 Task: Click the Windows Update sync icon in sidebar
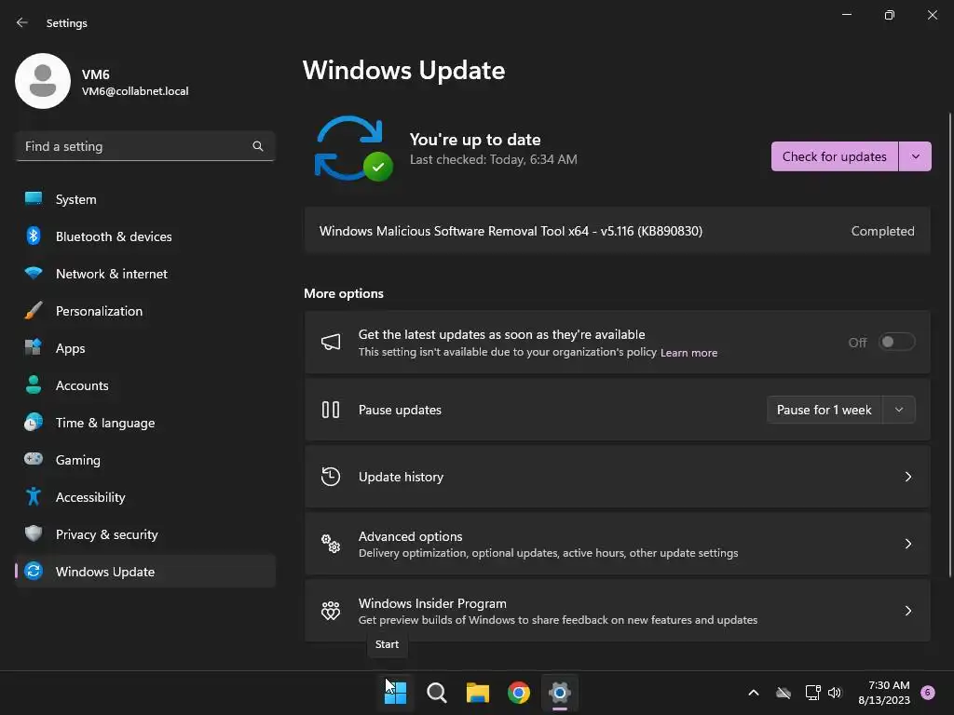point(34,571)
